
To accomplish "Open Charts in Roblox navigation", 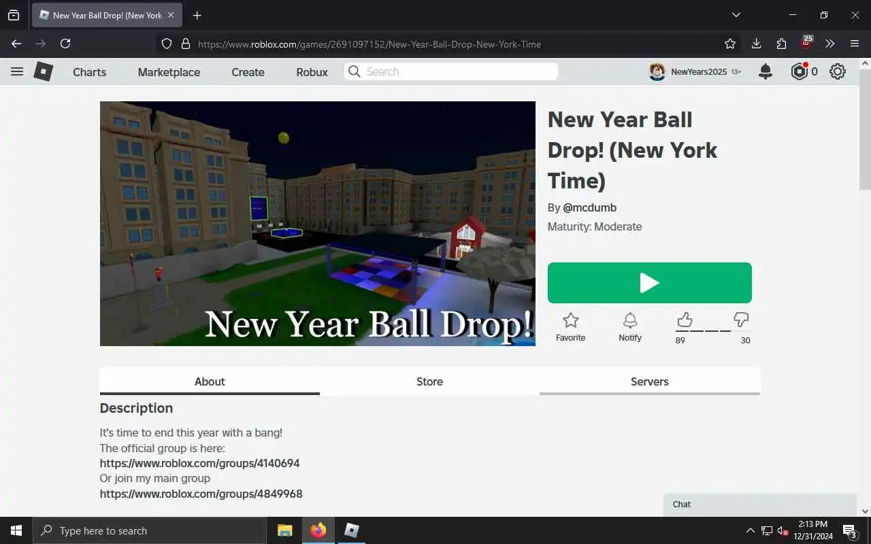I will pyautogui.click(x=90, y=72).
